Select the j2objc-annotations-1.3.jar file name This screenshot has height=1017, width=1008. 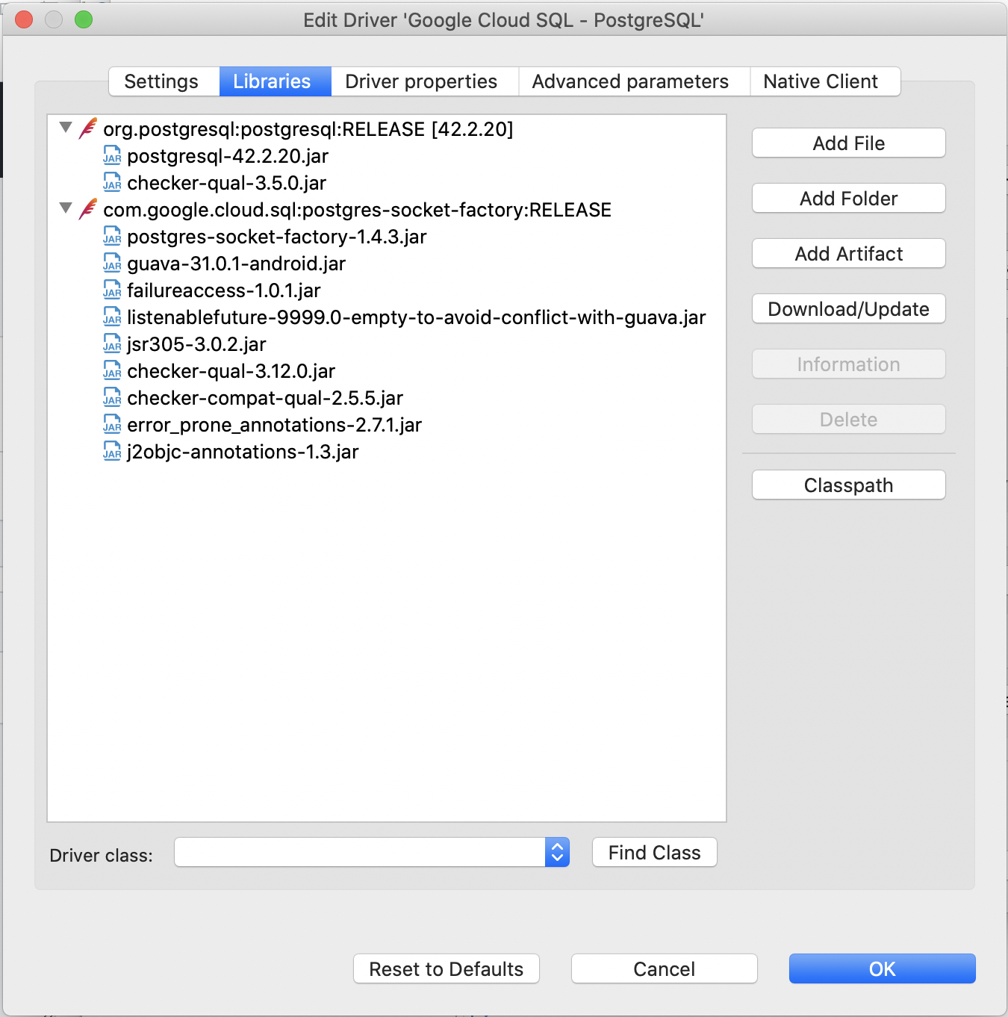[x=243, y=452]
